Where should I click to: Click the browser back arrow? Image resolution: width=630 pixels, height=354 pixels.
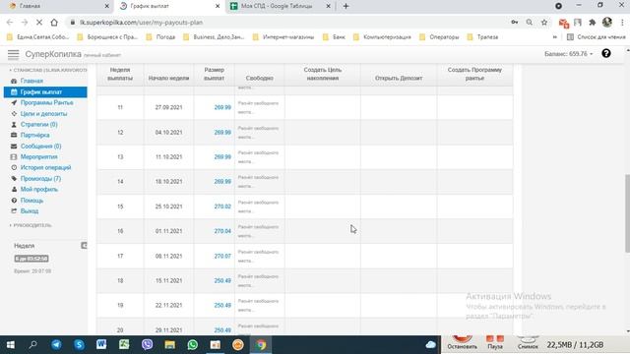point(10,23)
